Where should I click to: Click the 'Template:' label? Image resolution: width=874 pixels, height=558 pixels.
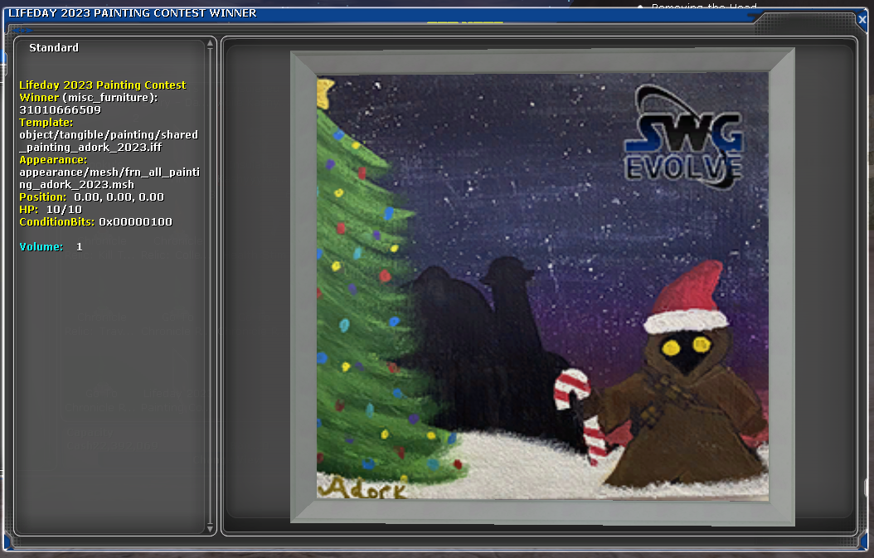point(46,123)
